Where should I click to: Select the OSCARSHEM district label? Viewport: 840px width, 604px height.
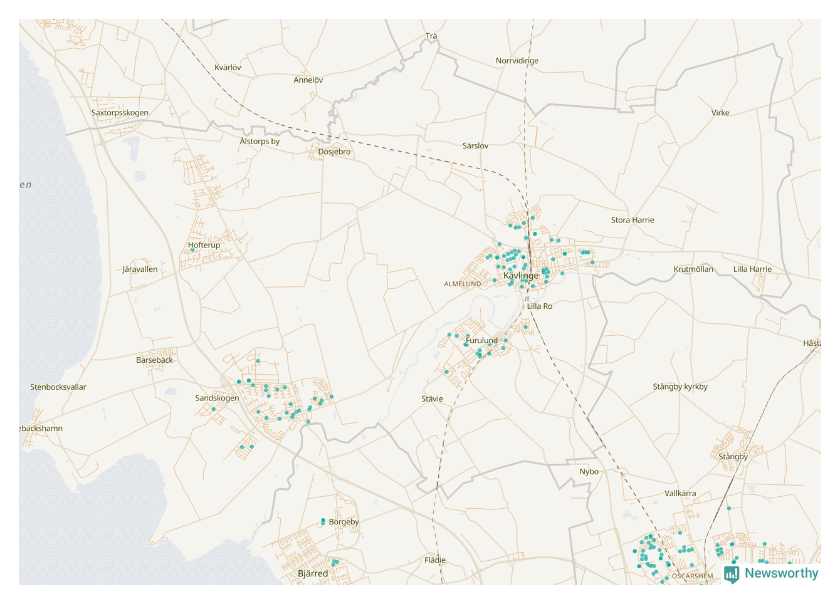[692, 576]
